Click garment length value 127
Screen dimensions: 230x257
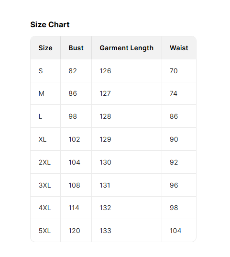coord(105,93)
